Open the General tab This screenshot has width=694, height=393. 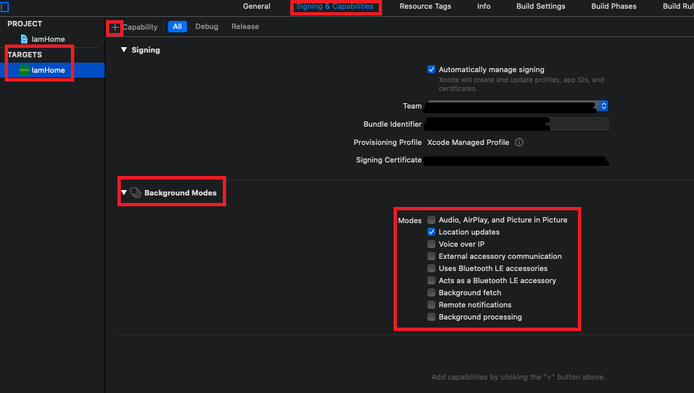click(x=257, y=6)
